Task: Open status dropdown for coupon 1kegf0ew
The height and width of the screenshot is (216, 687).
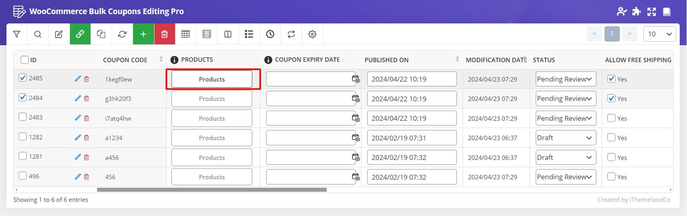Action: pos(566,79)
